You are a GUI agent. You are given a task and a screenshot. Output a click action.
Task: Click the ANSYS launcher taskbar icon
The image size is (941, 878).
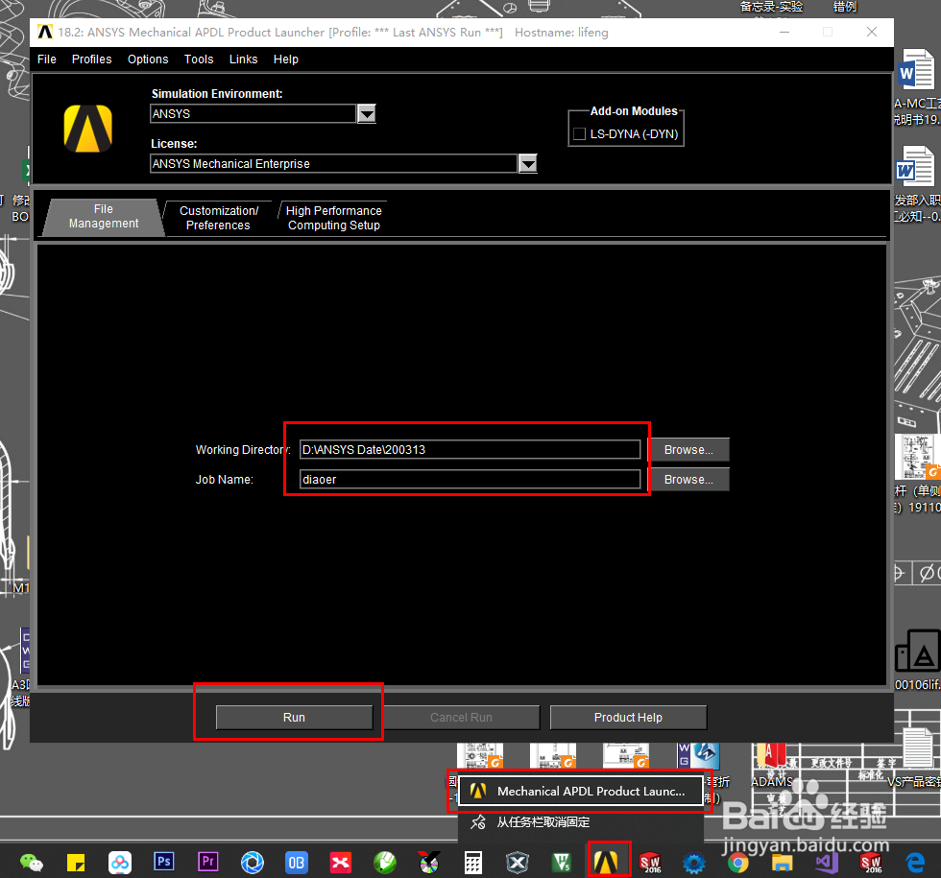606,863
